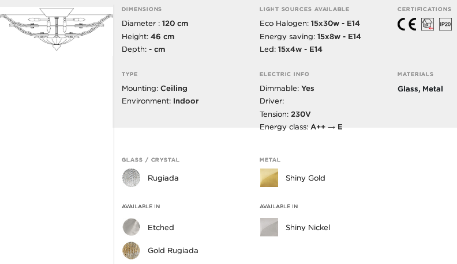Image resolution: width=457 pixels, height=264 pixels.
Task: Click the Diameter 120 cm dimension text
Action: point(155,23)
